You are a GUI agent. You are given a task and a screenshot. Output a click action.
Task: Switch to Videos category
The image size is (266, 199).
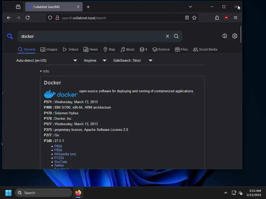point(70,49)
